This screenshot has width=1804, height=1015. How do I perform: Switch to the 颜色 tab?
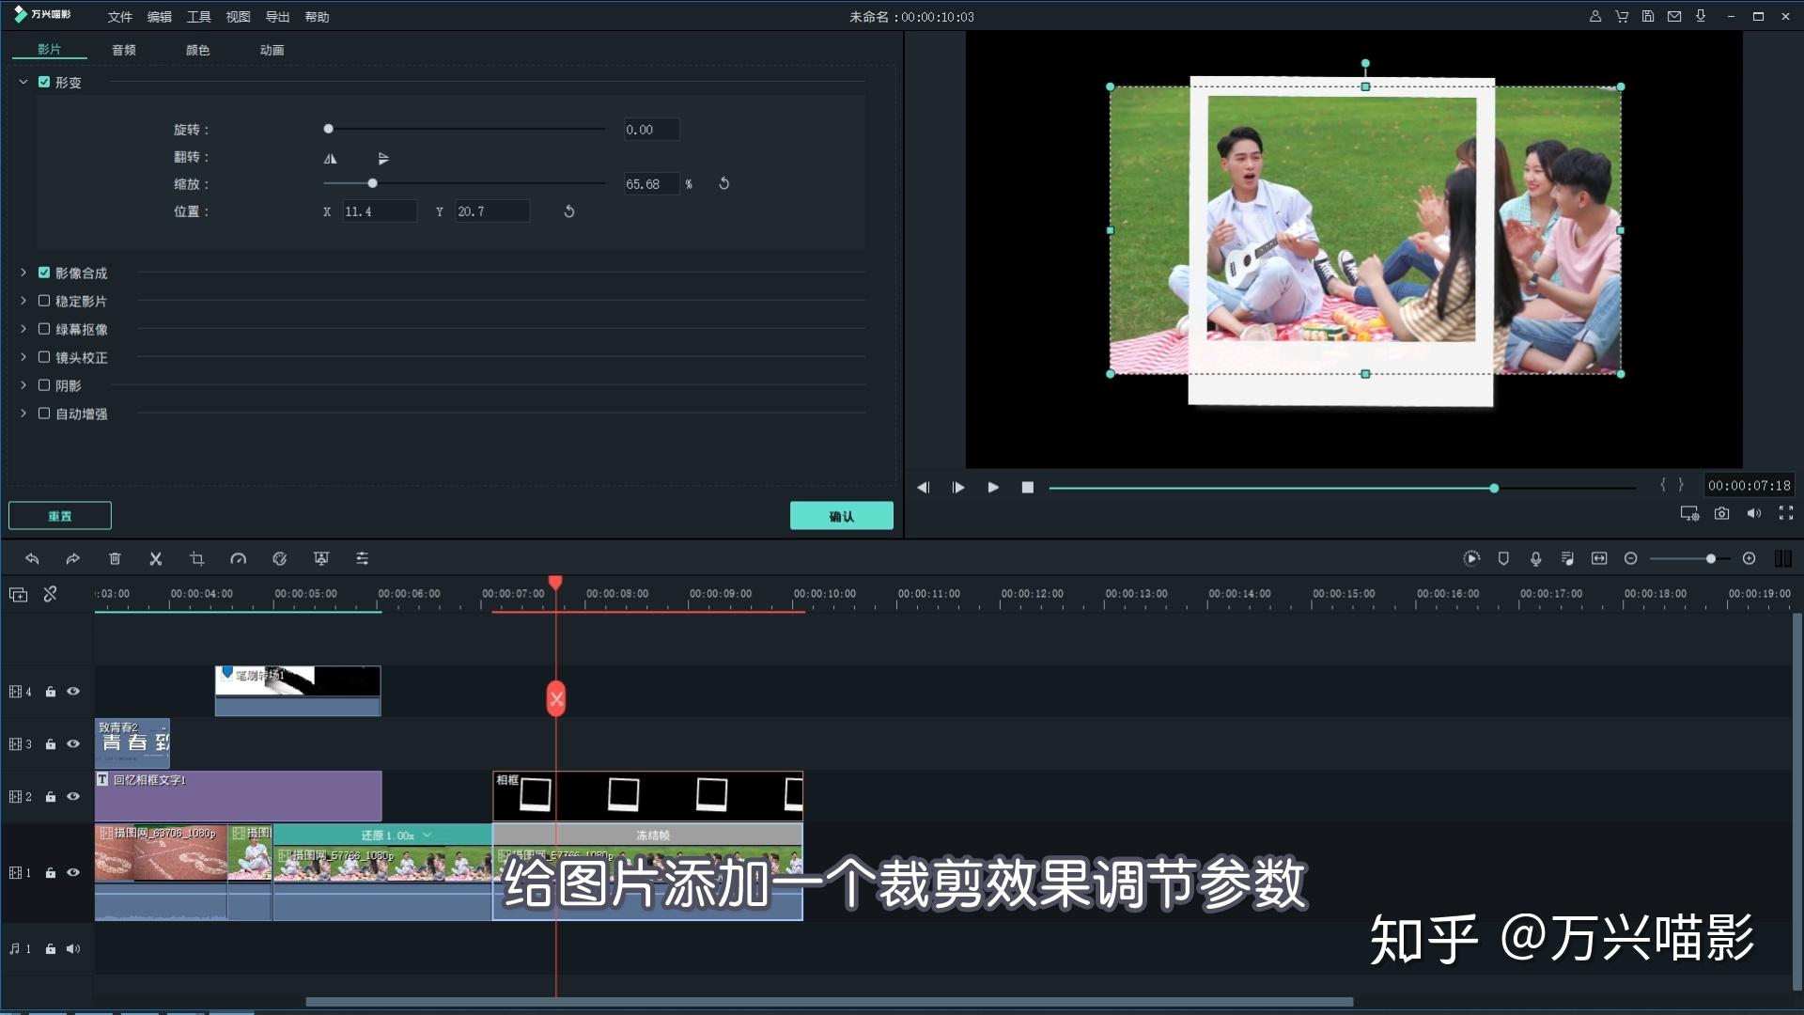pos(197,50)
